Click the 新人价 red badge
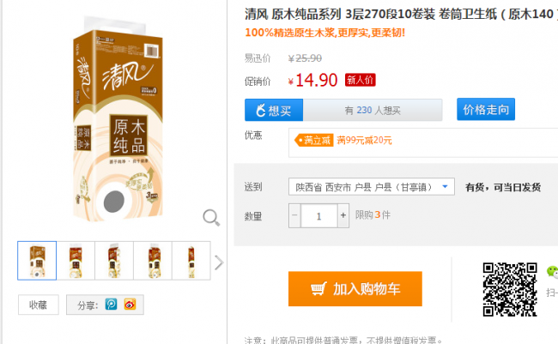 click(x=361, y=80)
